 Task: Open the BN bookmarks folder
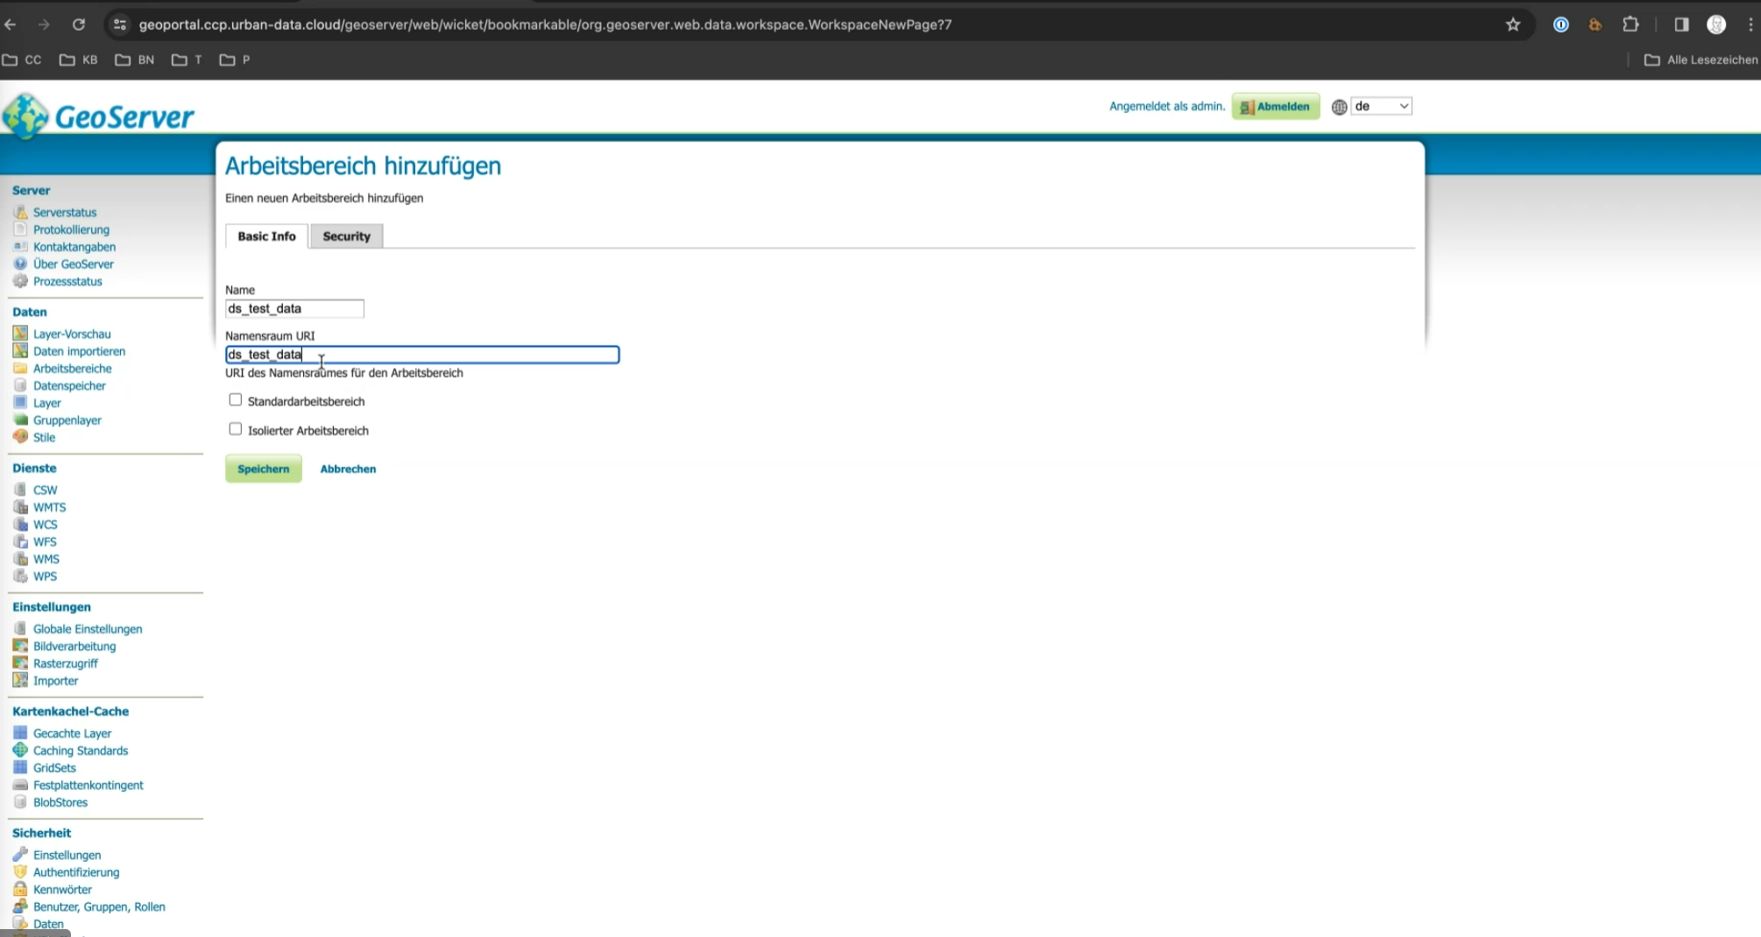(x=135, y=60)
